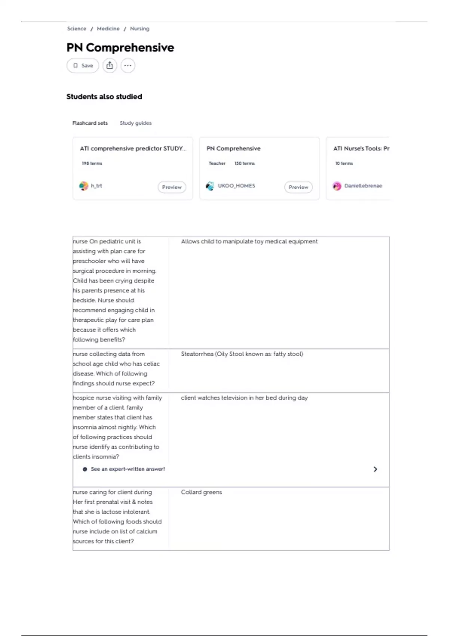The height and width of the screenshot is (636, 449).
Task: Open ATI Nurse's Tools flashcard card
Action: click(x=358, y=168)
